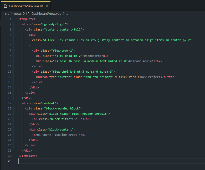The height and width of the screenshot is (170, 205).
Task: Open the DashboardView.vue breadcrumb segment
Action: click(x=47, y=14)
